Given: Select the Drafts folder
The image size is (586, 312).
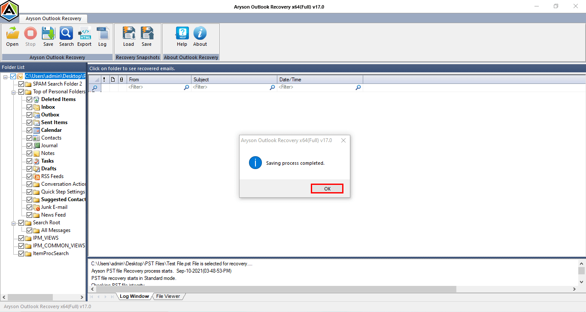Looking at the screenshot, I should (49, 169).
